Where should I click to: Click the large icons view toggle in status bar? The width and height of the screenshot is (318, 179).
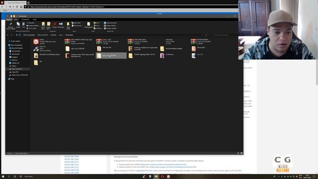241,153
